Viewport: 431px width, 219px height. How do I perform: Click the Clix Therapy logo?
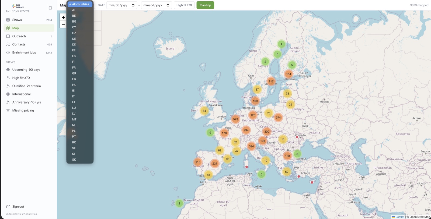click(18, 6)
